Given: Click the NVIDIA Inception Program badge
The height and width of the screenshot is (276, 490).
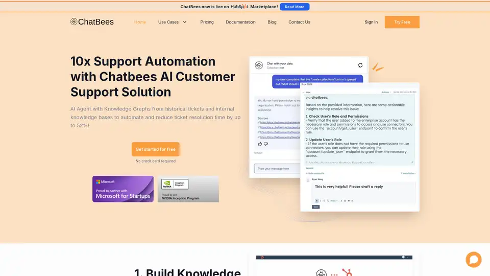Looking at the screenshot, I should pyautogui.click(x=188, y=189).
